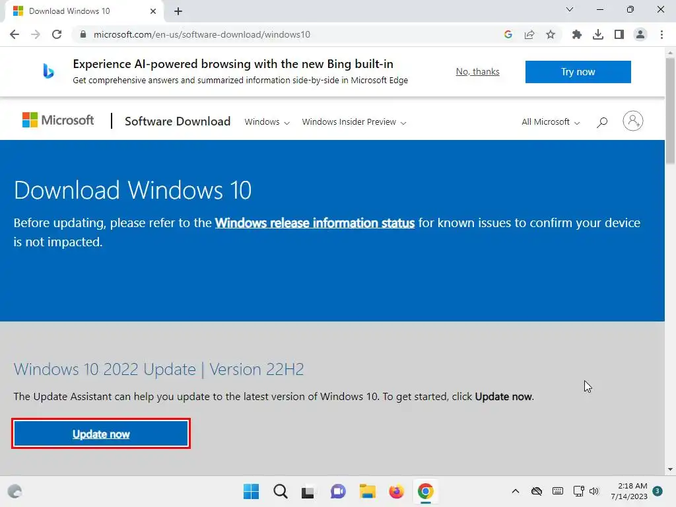Open network status tray icon
This screenshot has height=507, width=676.
click(x=578, y=491)
